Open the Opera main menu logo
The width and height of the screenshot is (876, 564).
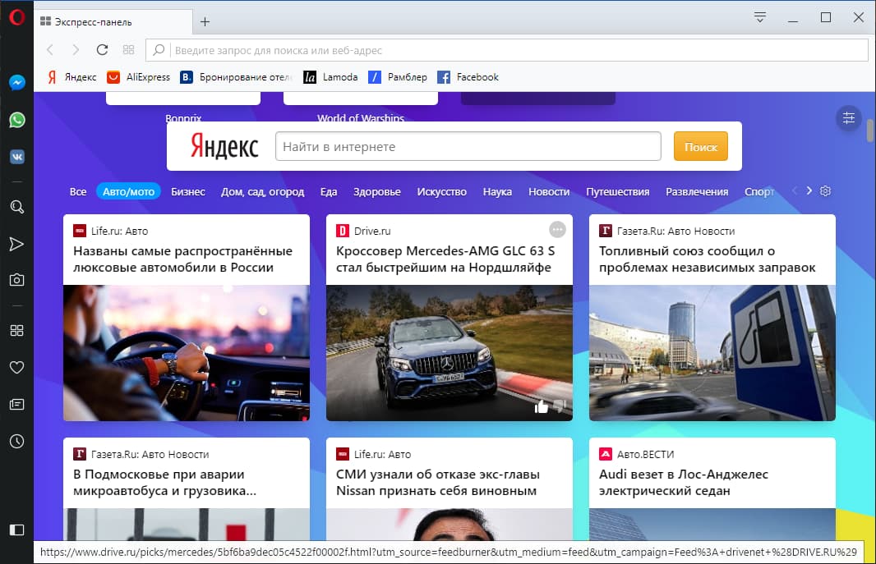pyautogui.click(x=16, y=17)
